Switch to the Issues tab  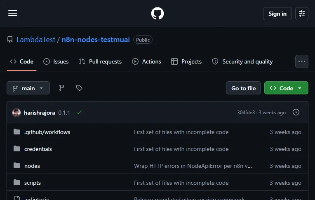tap(56, 61)
